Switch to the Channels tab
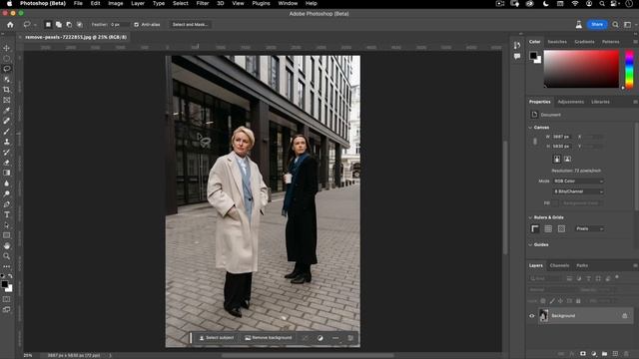The width and height of the screenshot is (639, 359). tap(559, 265)
